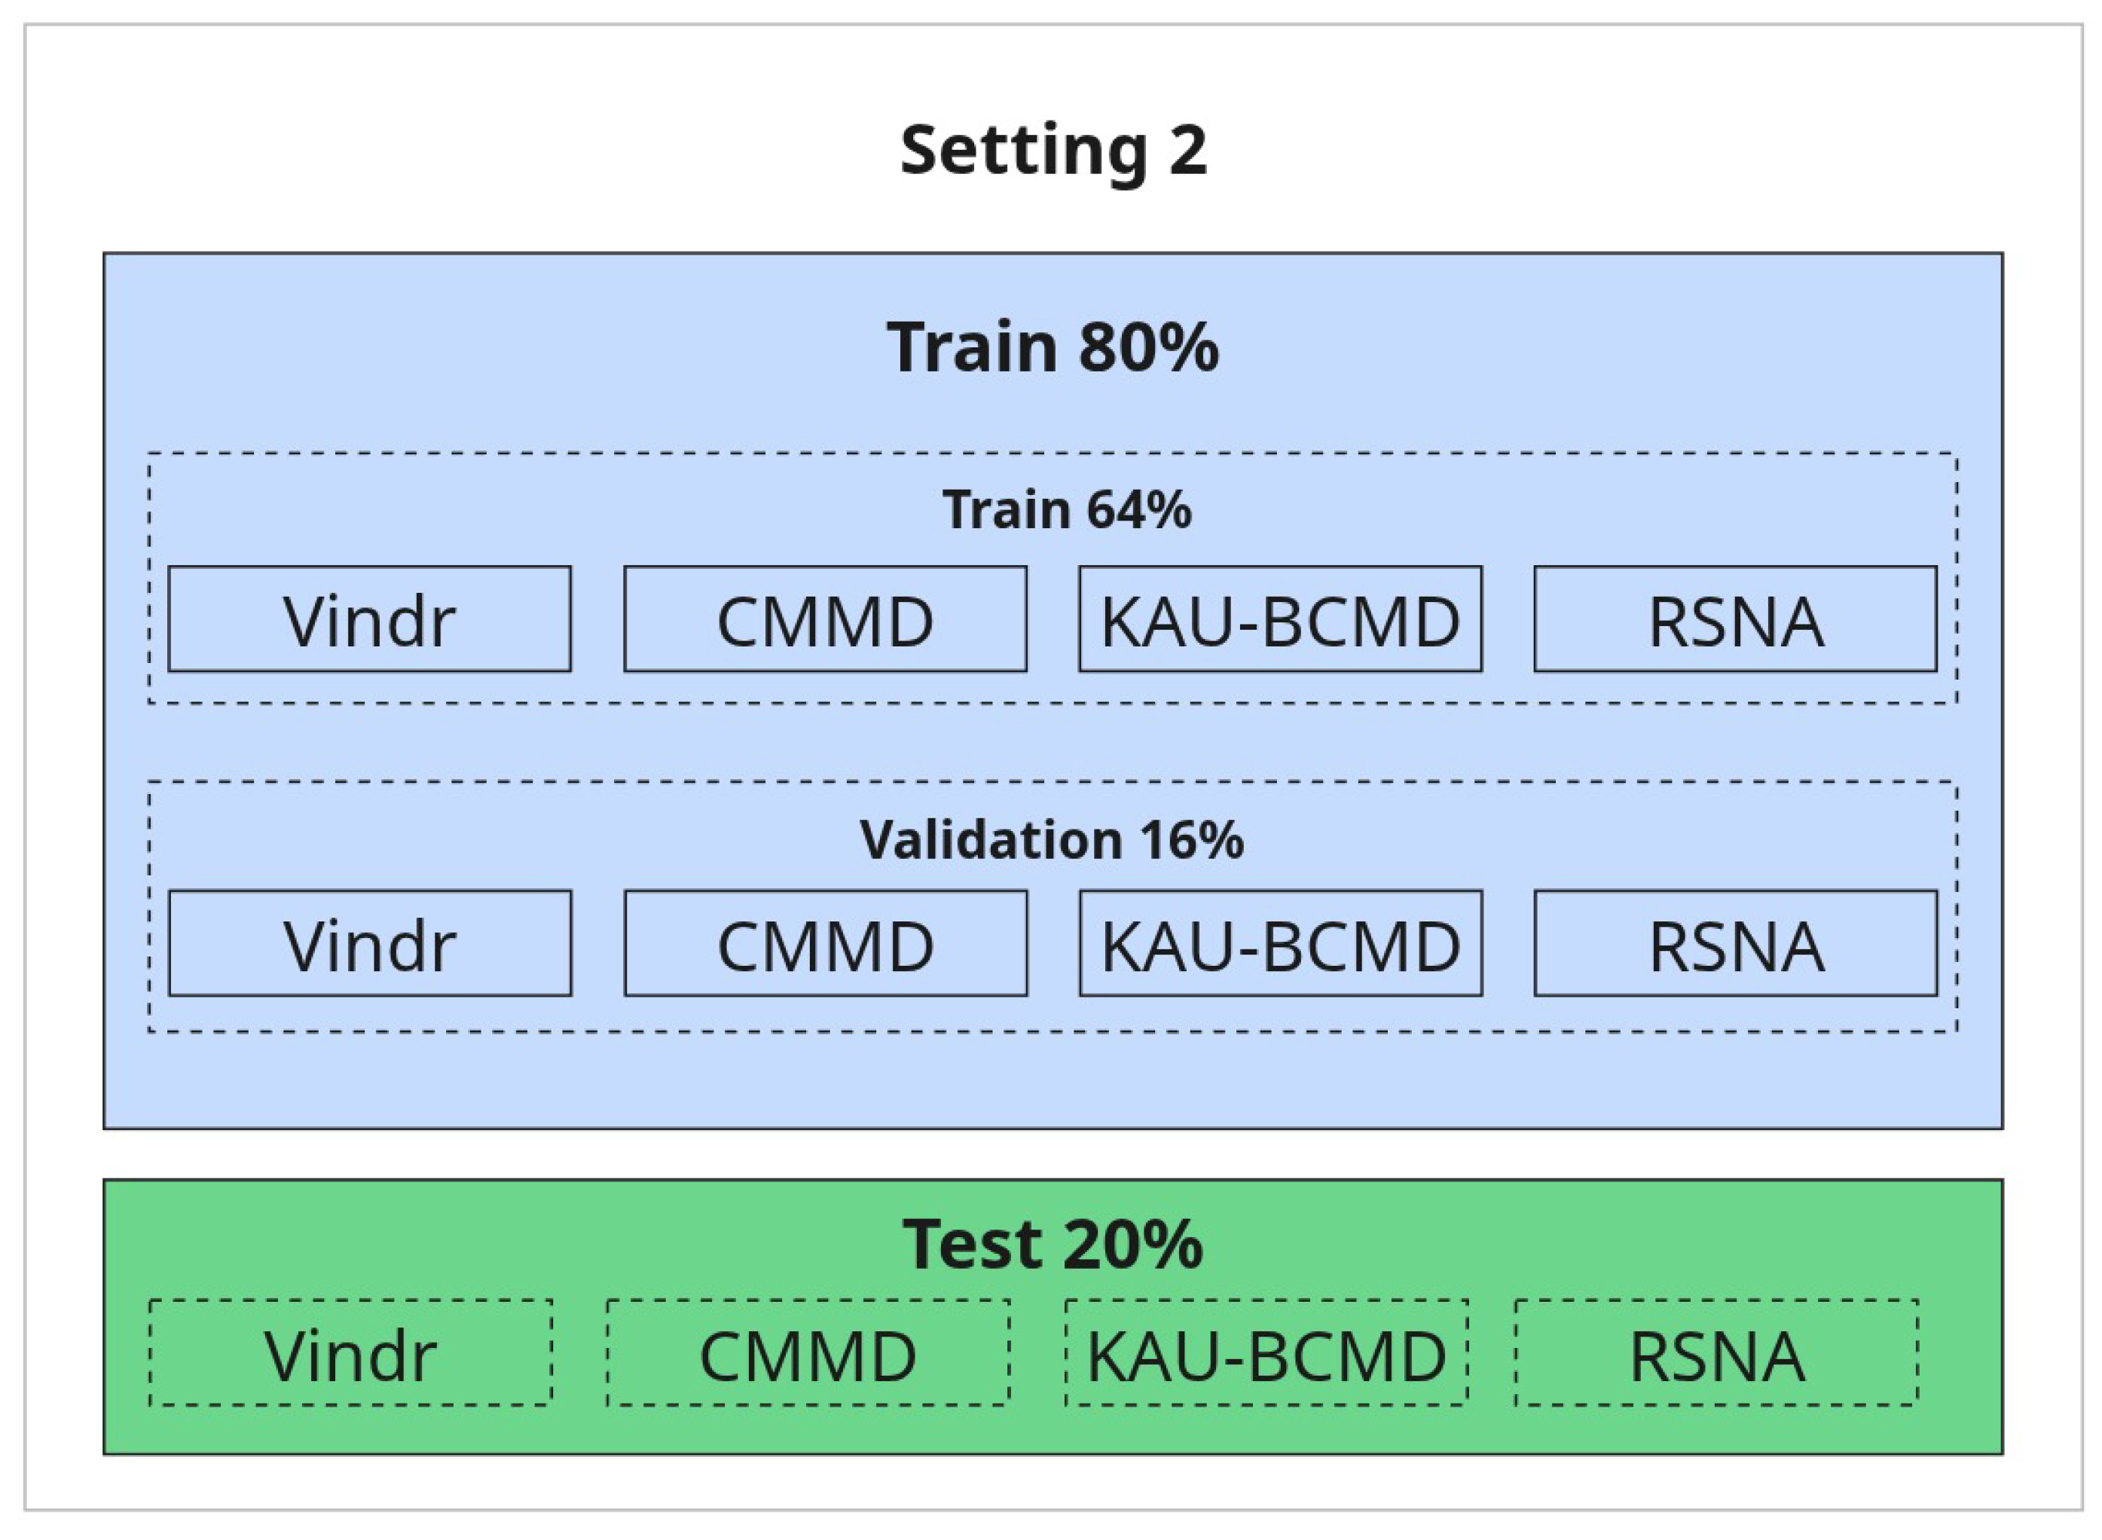Click the CMMD box under Train 64%
This screenshot has height=1540, width=2102.
pyautogui.click(x=825, y=619)
